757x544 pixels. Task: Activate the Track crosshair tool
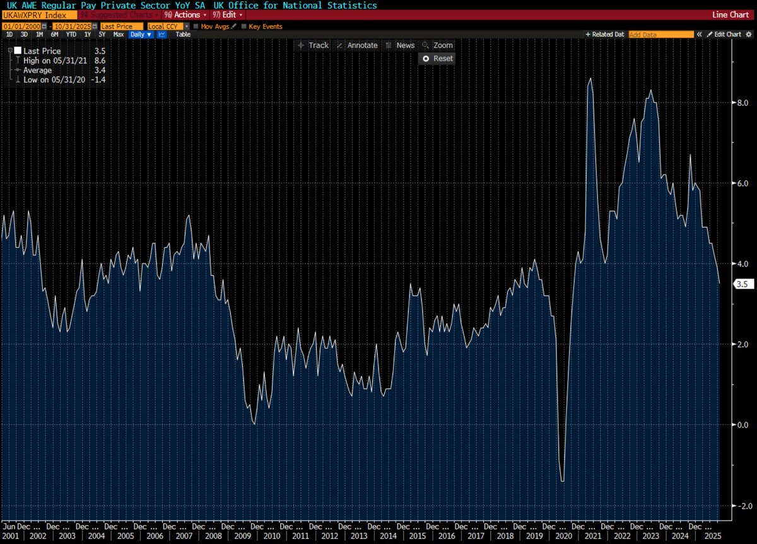(314, 45)
